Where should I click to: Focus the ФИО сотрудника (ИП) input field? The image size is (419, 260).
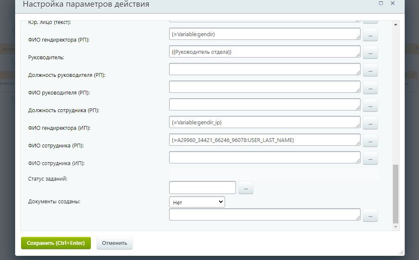[x=265, y=158]
